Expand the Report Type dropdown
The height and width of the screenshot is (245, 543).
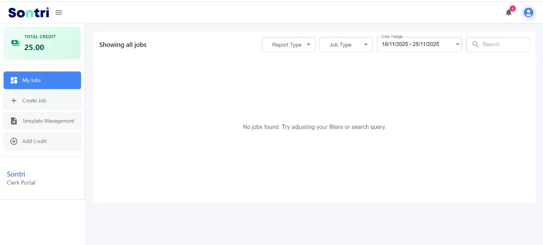coord(289,45)
